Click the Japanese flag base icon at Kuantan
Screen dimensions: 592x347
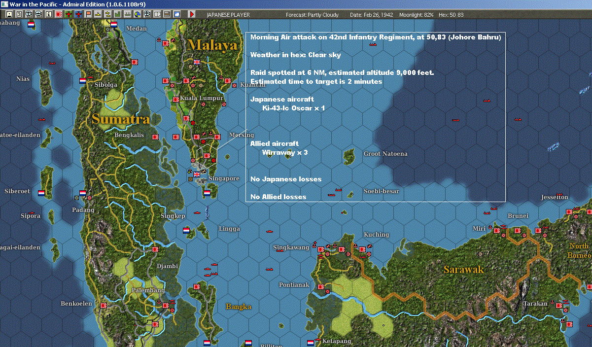pos(228,80)
